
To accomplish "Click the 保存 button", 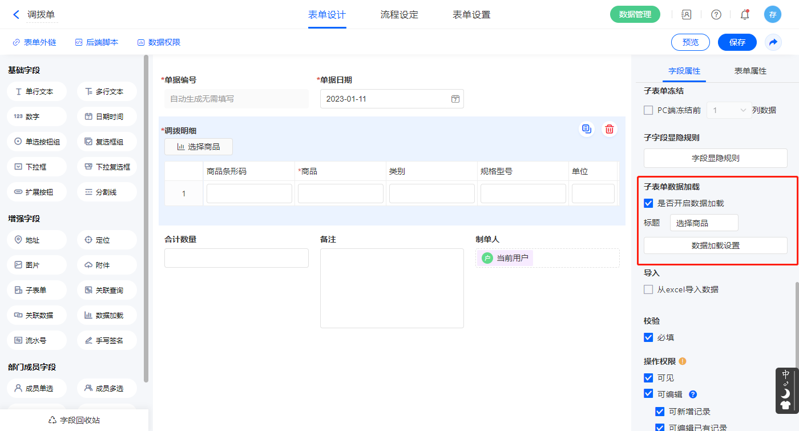I will pyautogui.click(x=737, y=42).
